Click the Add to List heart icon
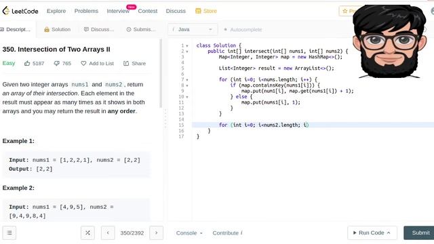Image resolution: width=434 pixels, height=244 pixels. point(83,63)
